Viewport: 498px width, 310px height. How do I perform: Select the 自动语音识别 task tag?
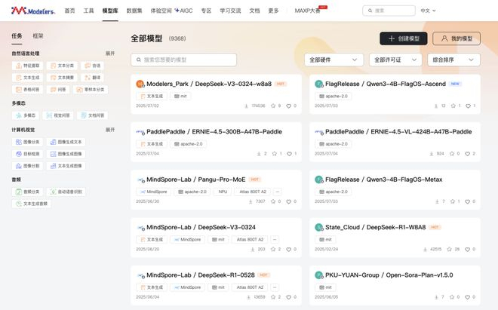(x=66, y=192)
